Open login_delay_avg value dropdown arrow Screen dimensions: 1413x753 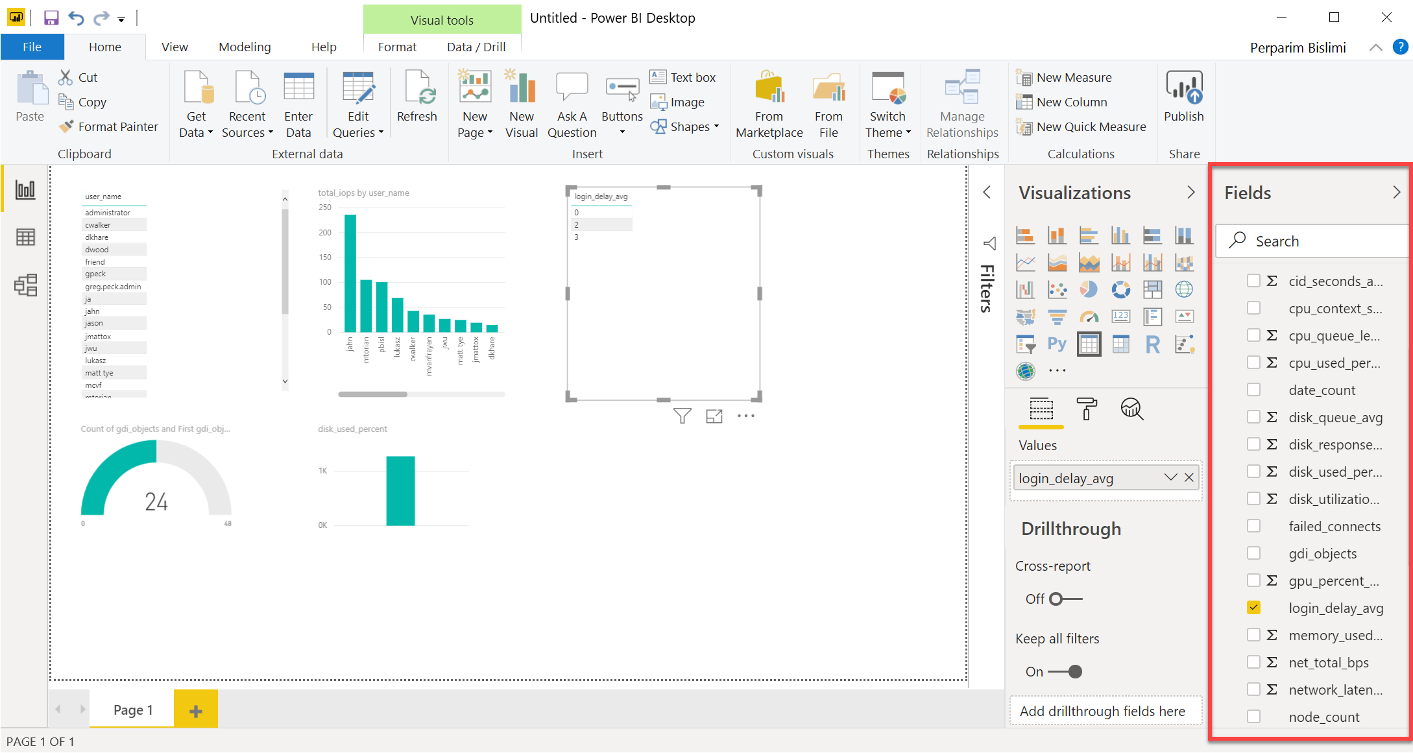coord(1170,478)
